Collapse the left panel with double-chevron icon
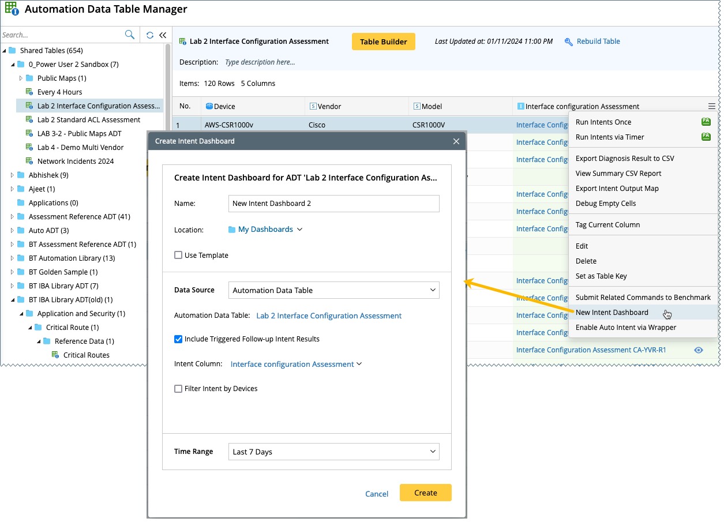The height and width of the screenshot is (522, 724). pyautogui.click(x=163, y=35)
